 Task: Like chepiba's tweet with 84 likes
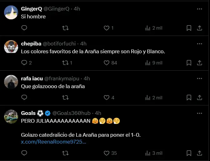[x=107, y=63]
